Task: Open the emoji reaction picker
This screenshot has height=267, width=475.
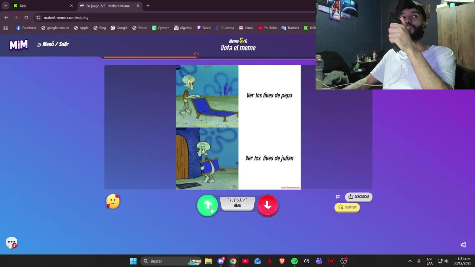Action: coord(113,202)
